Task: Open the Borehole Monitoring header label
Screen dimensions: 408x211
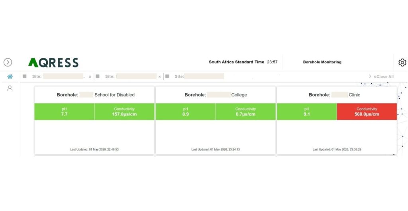Action: pyautogui.click(x=322, y=62)
